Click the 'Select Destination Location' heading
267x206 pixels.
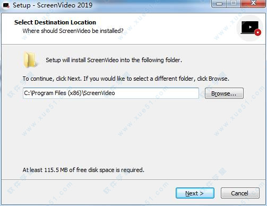[x=55, y=22]
